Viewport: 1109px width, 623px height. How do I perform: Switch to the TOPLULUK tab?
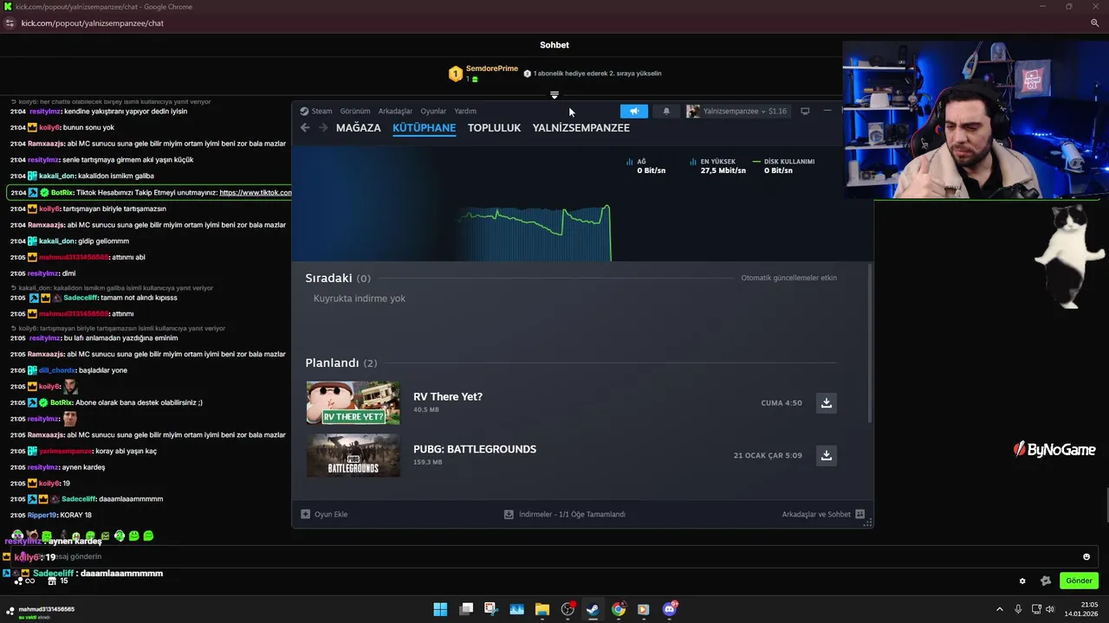tap(494, 128)
